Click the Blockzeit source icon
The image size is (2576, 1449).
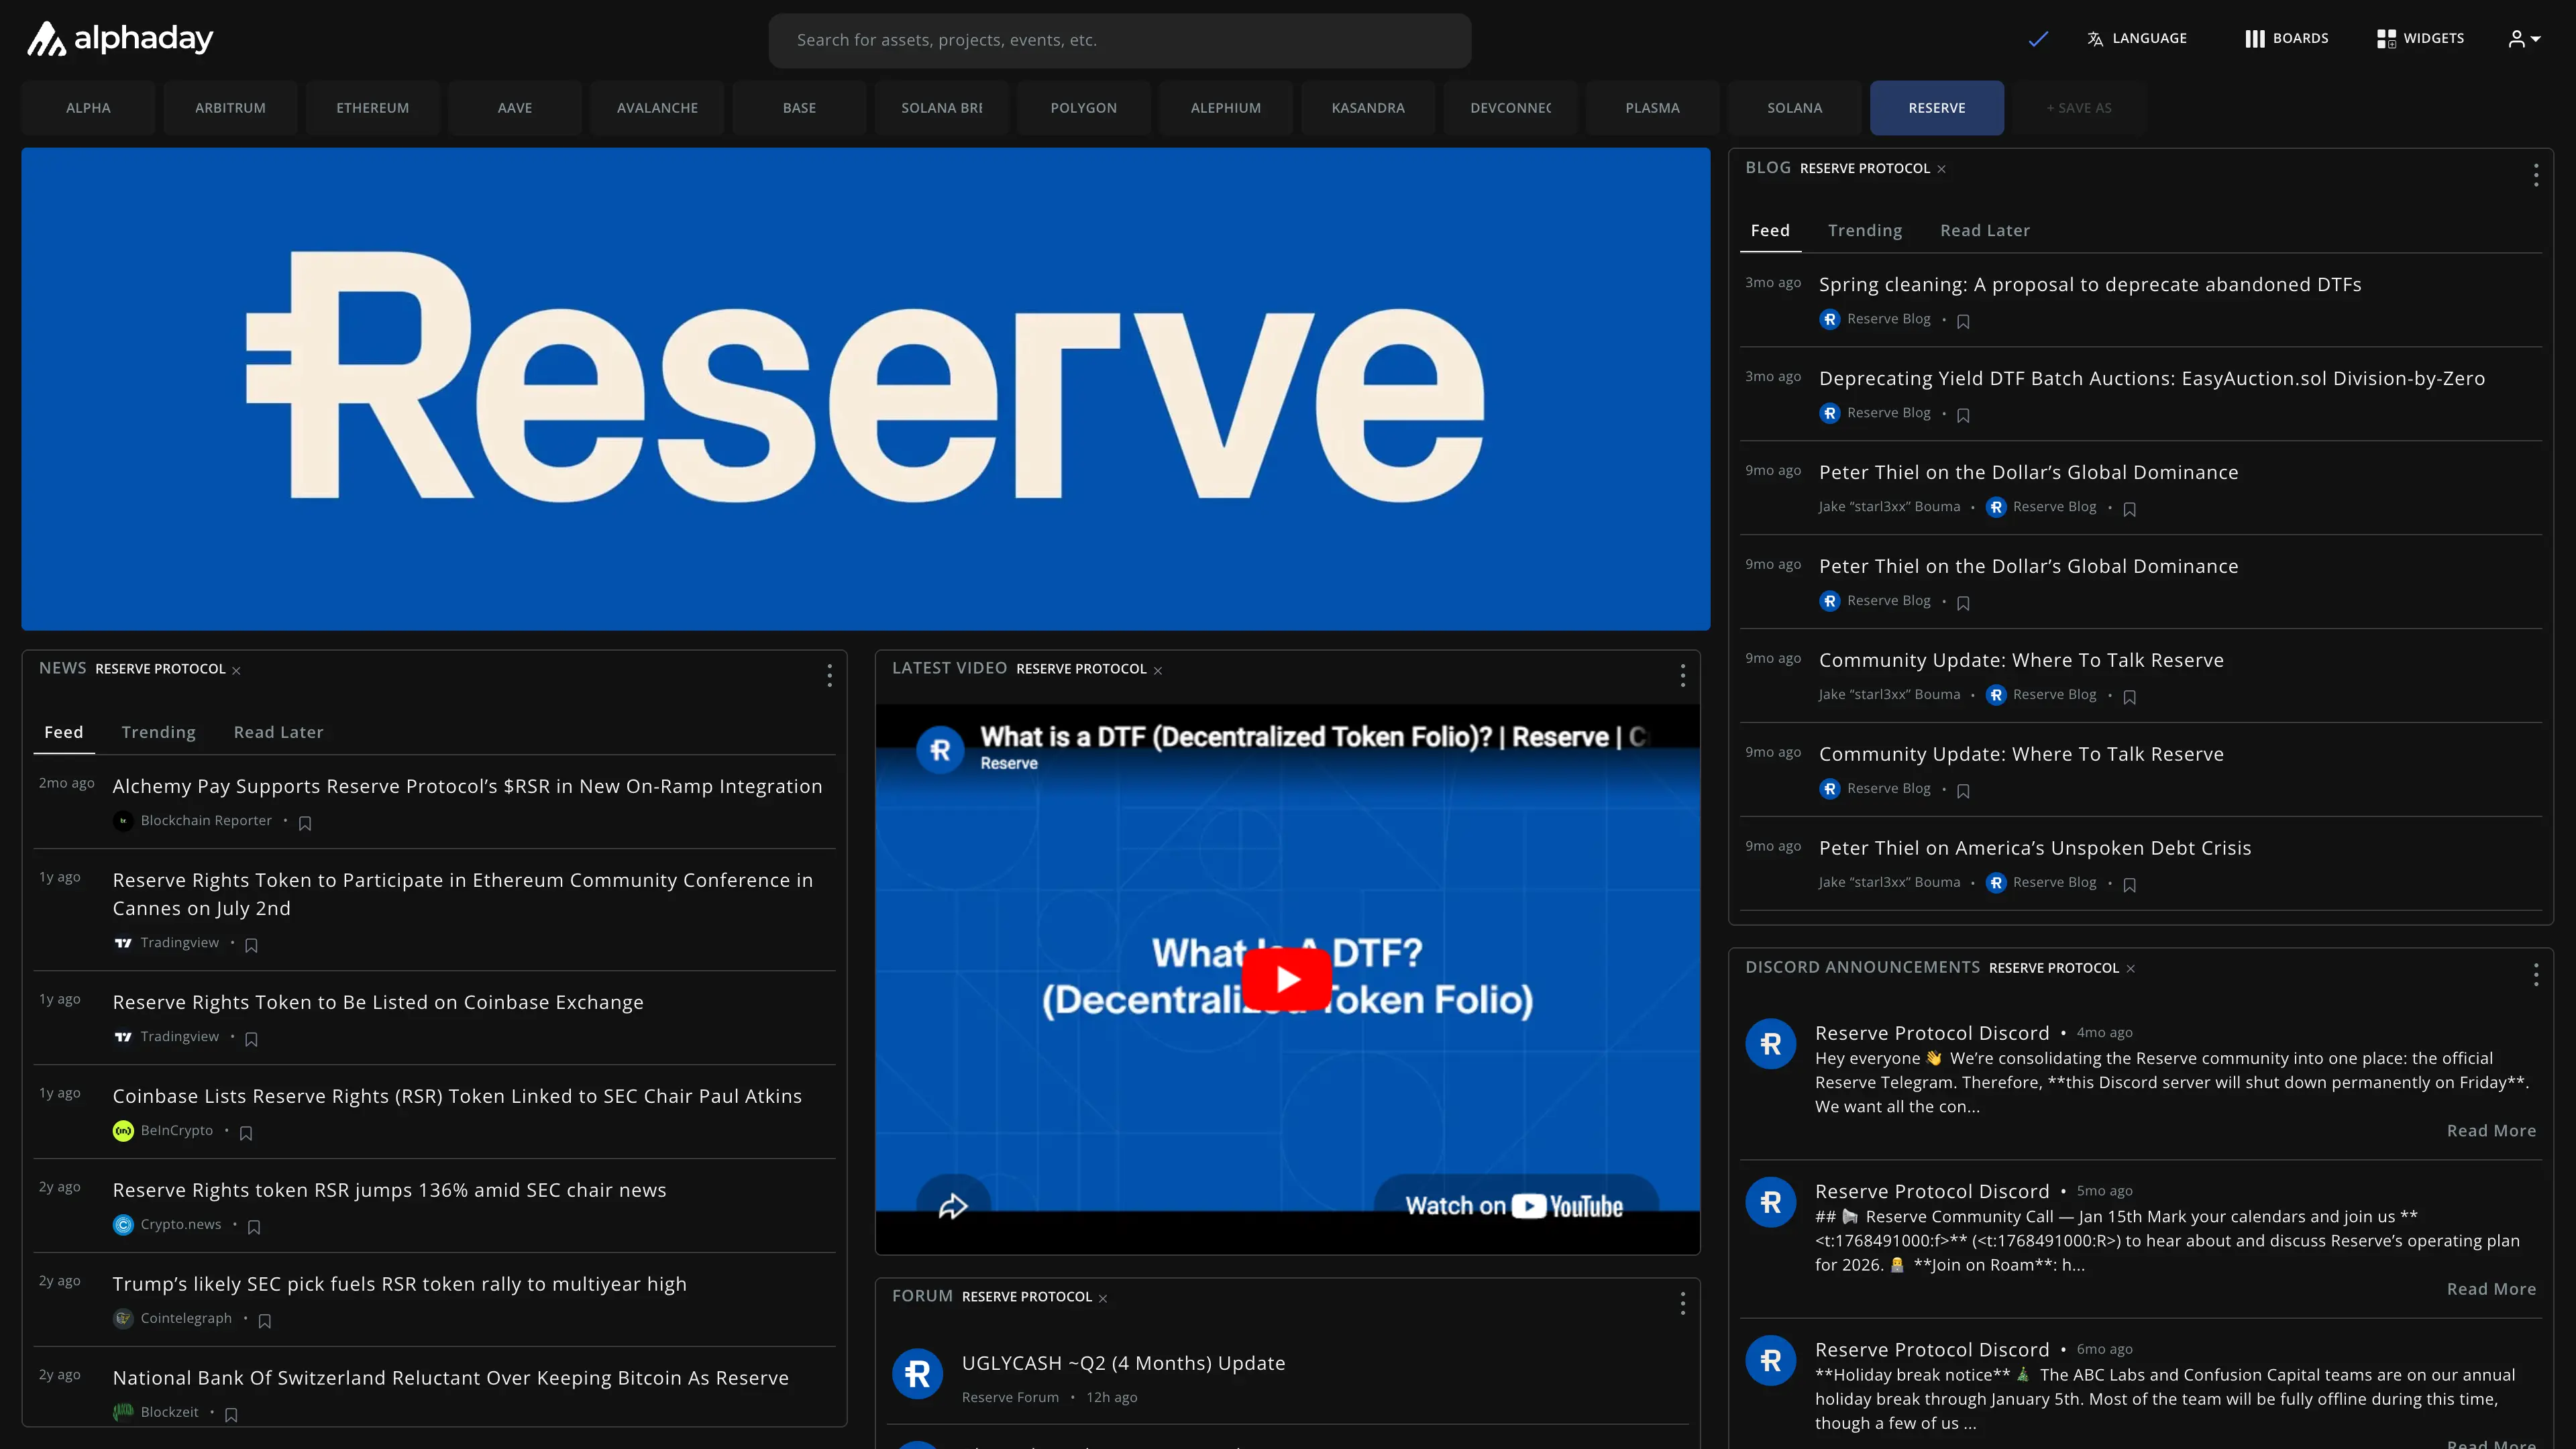point(123,1413)
